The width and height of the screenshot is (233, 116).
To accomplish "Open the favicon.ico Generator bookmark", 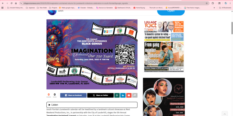I will click(x=105, y=8).
